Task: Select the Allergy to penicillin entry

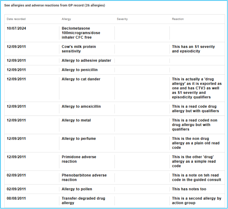Action: tap(80, 70)
